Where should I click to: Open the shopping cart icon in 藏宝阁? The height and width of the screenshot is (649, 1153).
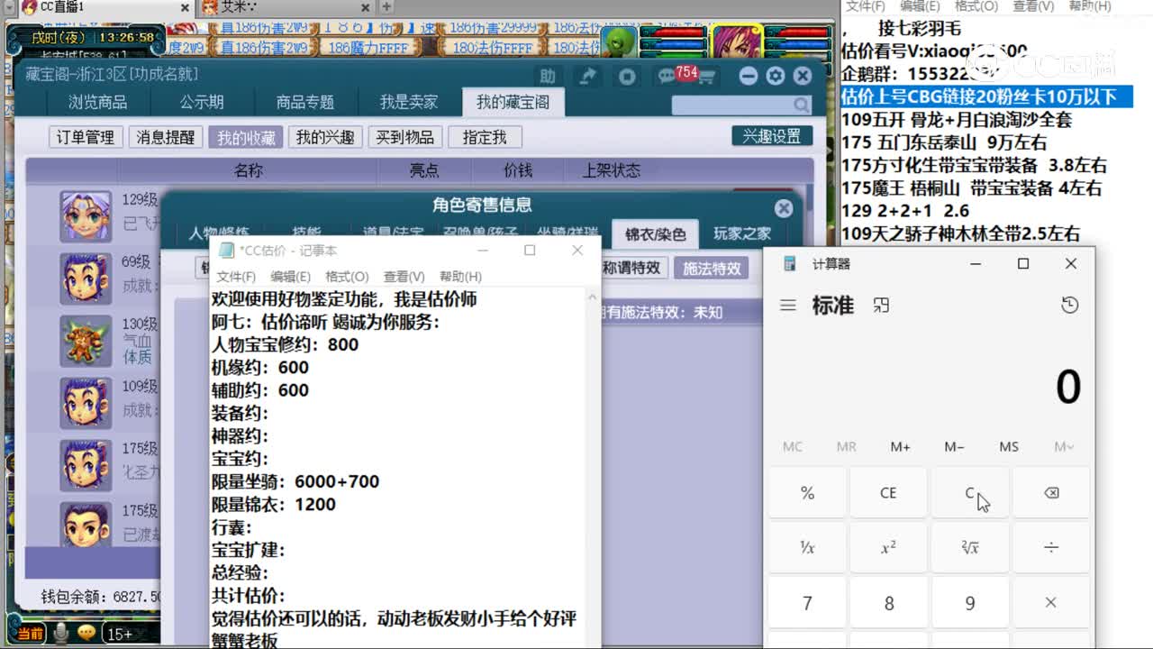pyautogui.click(x=705, y=77)
